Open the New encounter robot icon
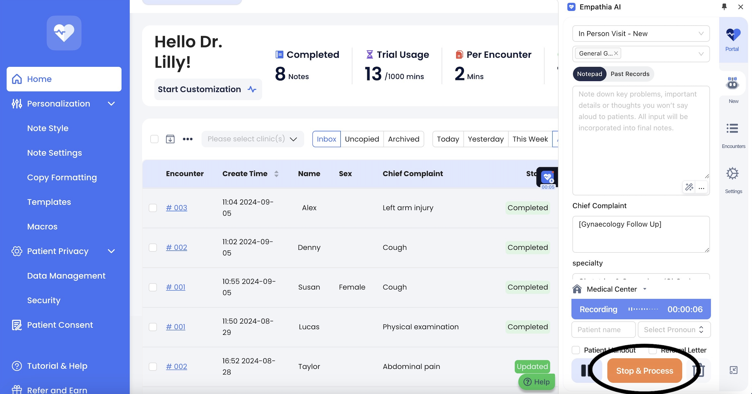This screenshot has width=752, height=394. point(733,84)
